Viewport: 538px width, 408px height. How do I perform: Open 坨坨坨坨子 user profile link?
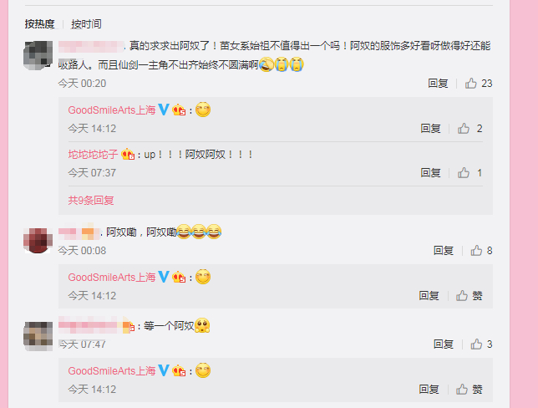pos(93,155)
